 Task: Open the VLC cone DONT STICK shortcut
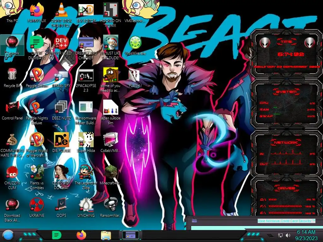pos(62,14)
